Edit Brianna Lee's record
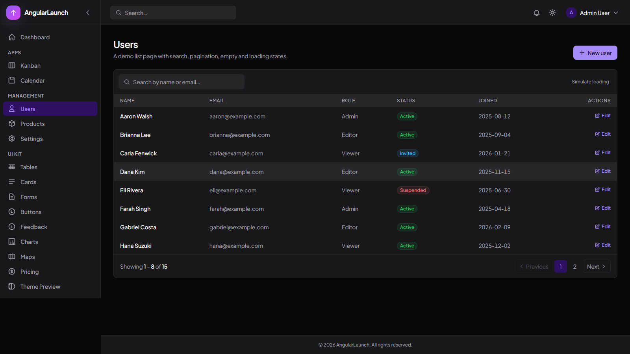The height and width of the screenshot is (354, 630). coord(603,134)
